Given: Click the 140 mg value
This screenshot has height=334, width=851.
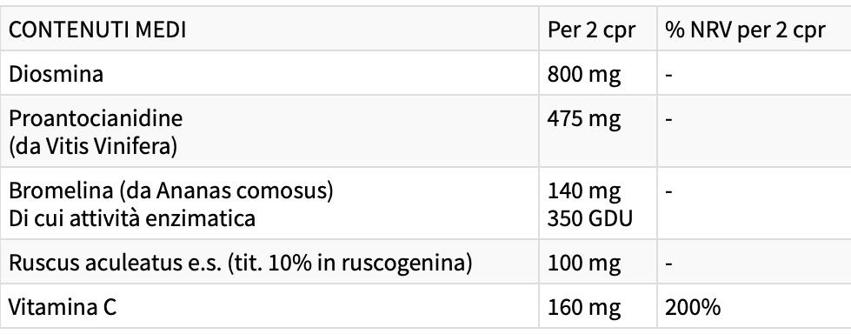Looking at the screenshot, I should [x=584, y=190].
